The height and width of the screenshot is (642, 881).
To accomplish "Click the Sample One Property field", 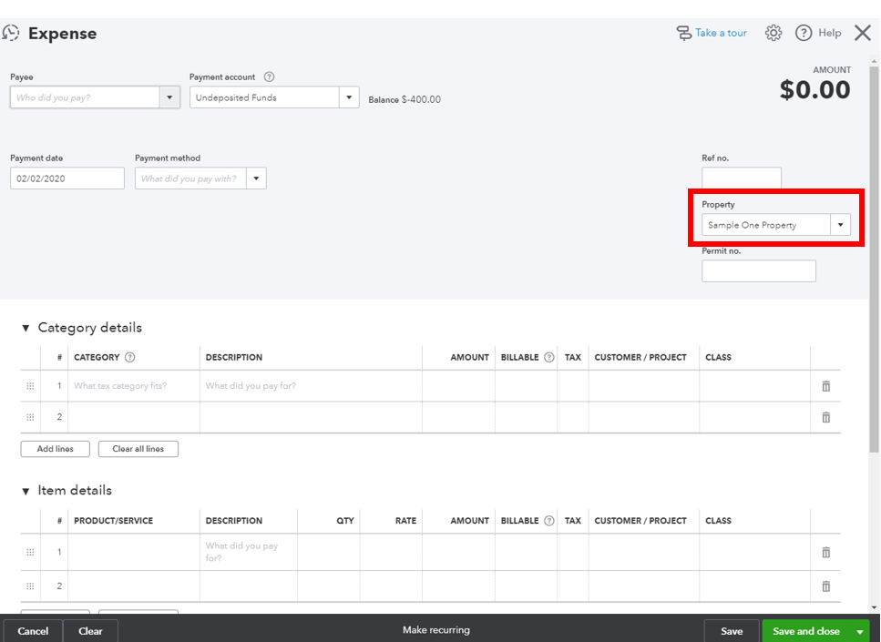I will (x=766, y=225).
